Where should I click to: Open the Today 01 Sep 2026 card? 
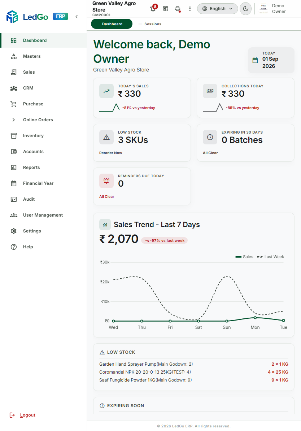(271, 60)
